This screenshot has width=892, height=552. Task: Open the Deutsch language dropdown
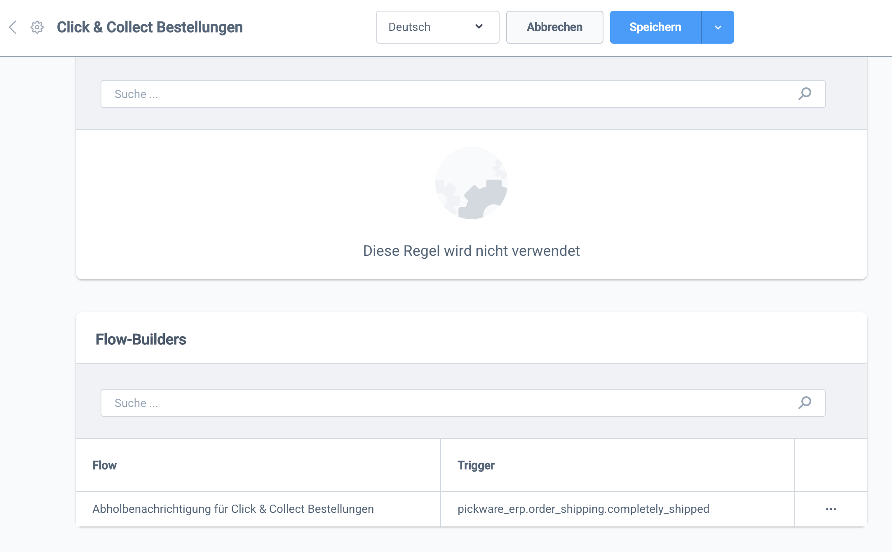click(x=437, y=27)
